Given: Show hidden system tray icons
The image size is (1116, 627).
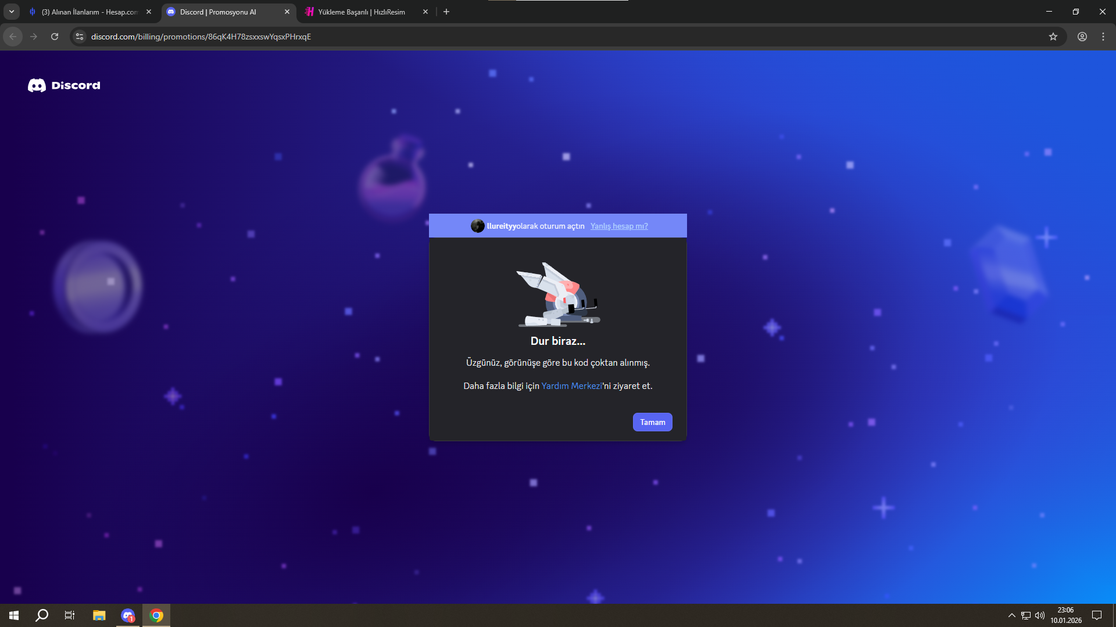Looking at the screenshot, I should point(1012,615).
